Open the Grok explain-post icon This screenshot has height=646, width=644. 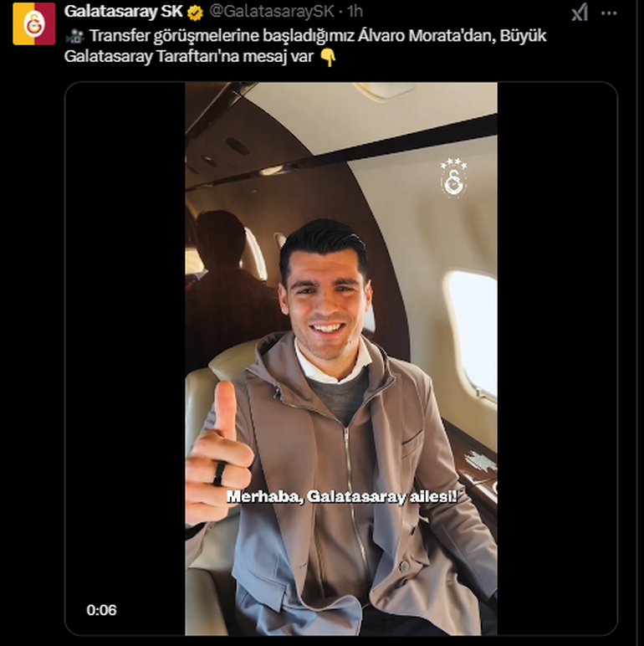click(580, 13)
